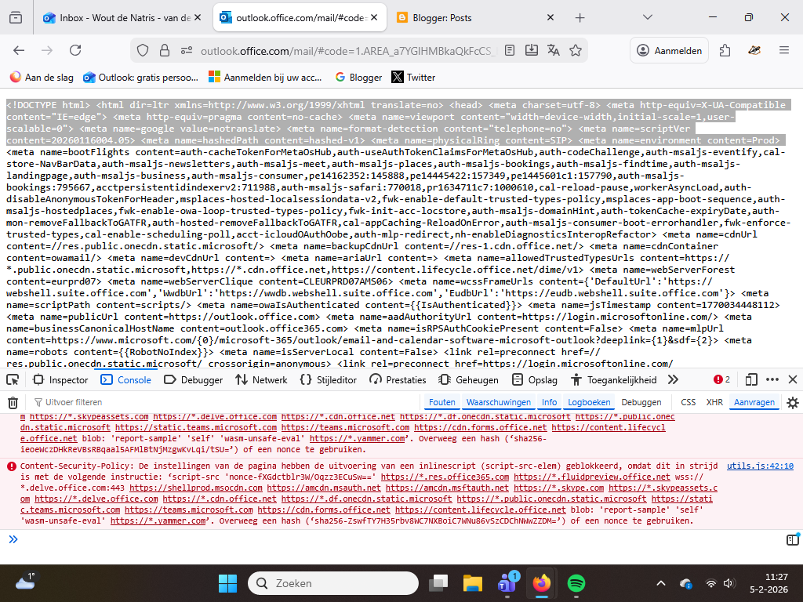Open https://shellprod.msocdn.com link in console

pyautogui.click(x=195, y=488)
